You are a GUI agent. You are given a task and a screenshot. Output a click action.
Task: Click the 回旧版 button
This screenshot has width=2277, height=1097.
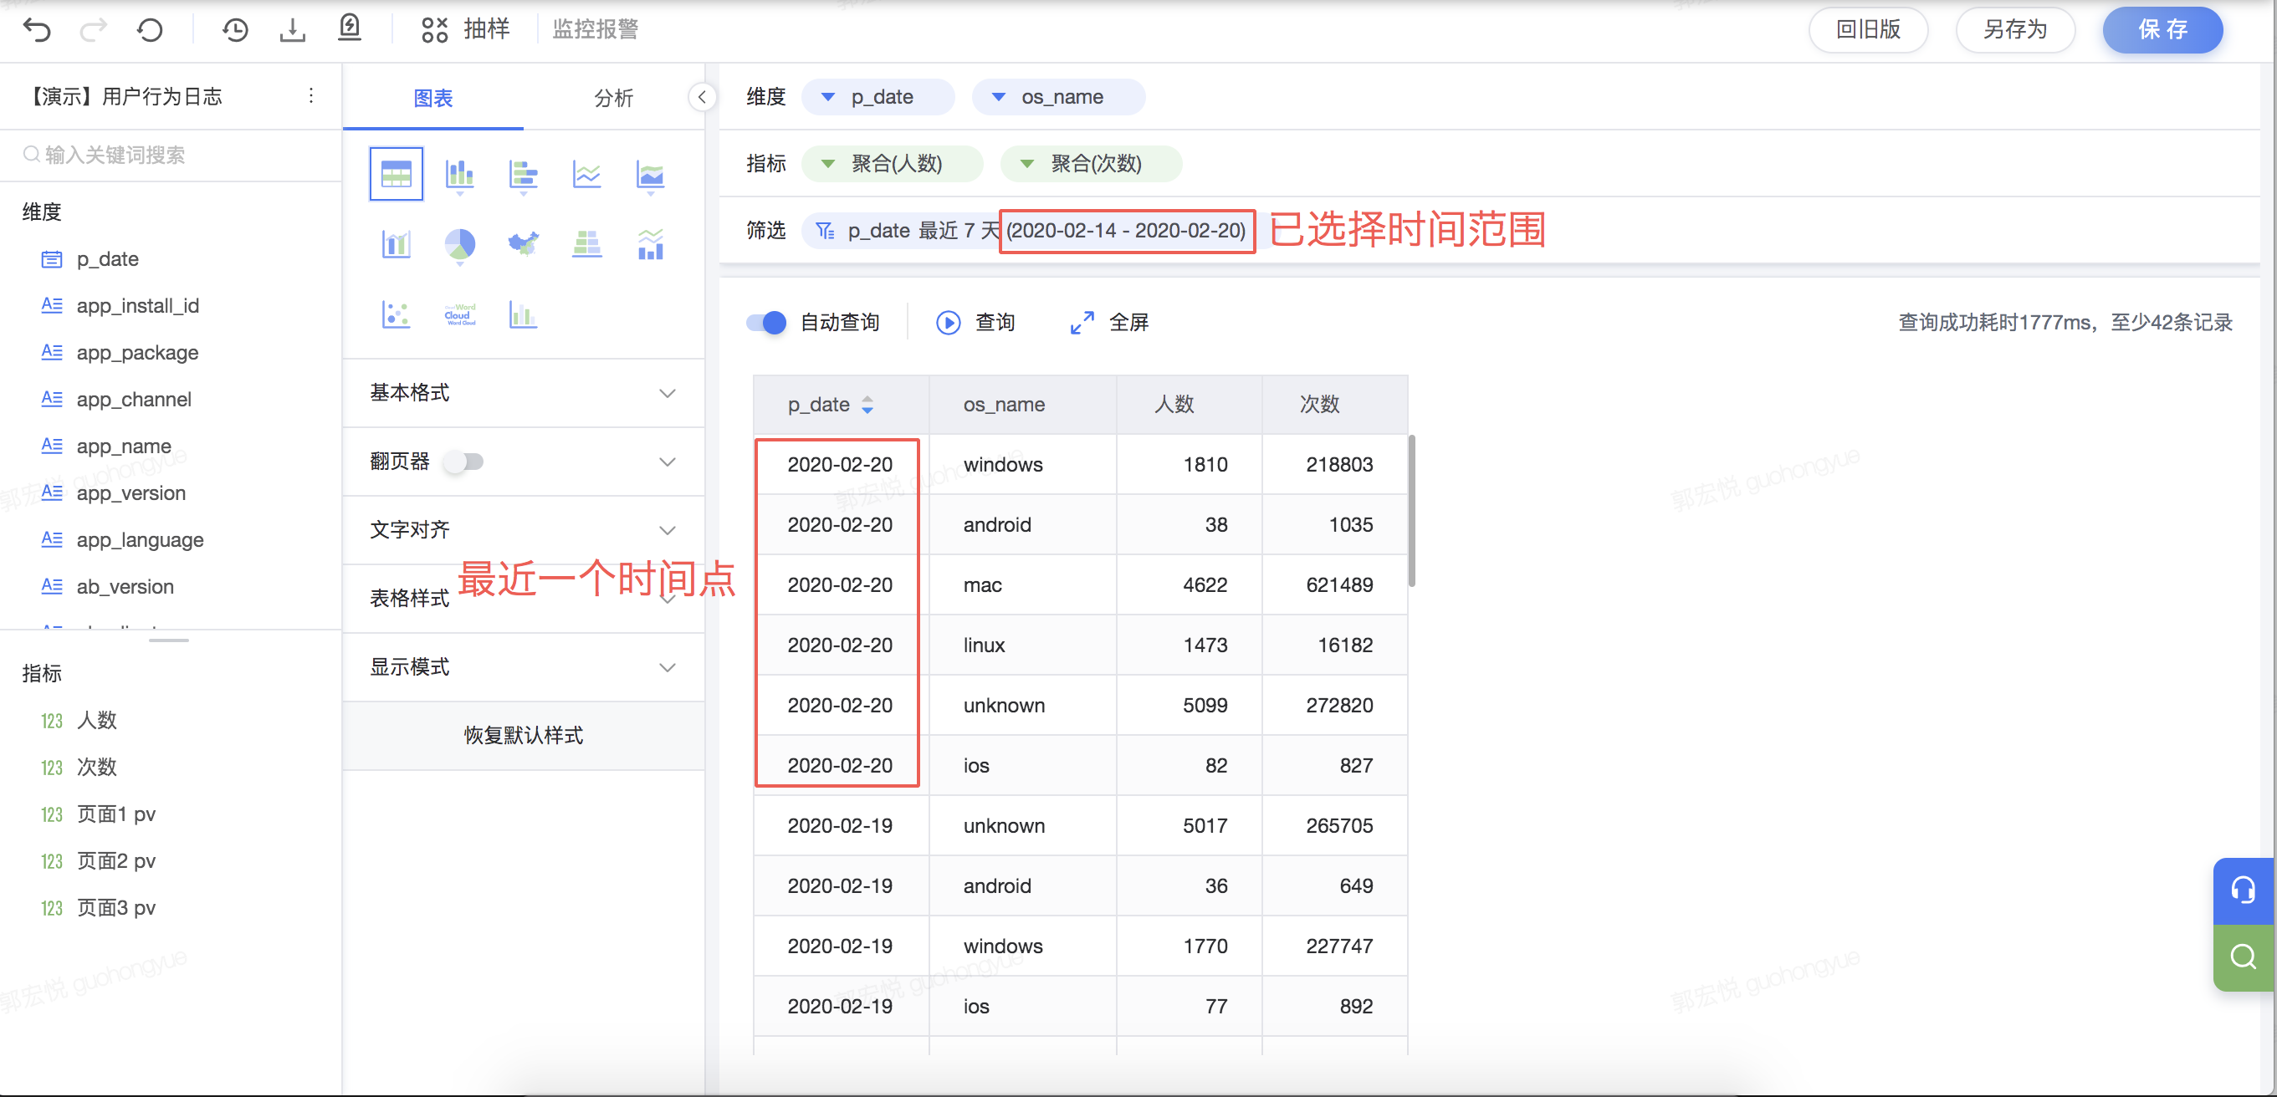click(x=1868, y=29)
